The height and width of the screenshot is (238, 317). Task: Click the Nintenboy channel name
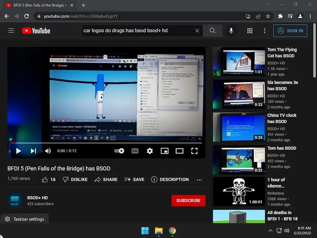(276, 193)
